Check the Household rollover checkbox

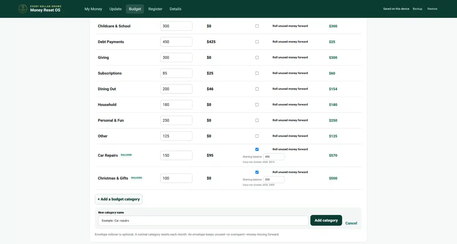(x=257, y=105)
